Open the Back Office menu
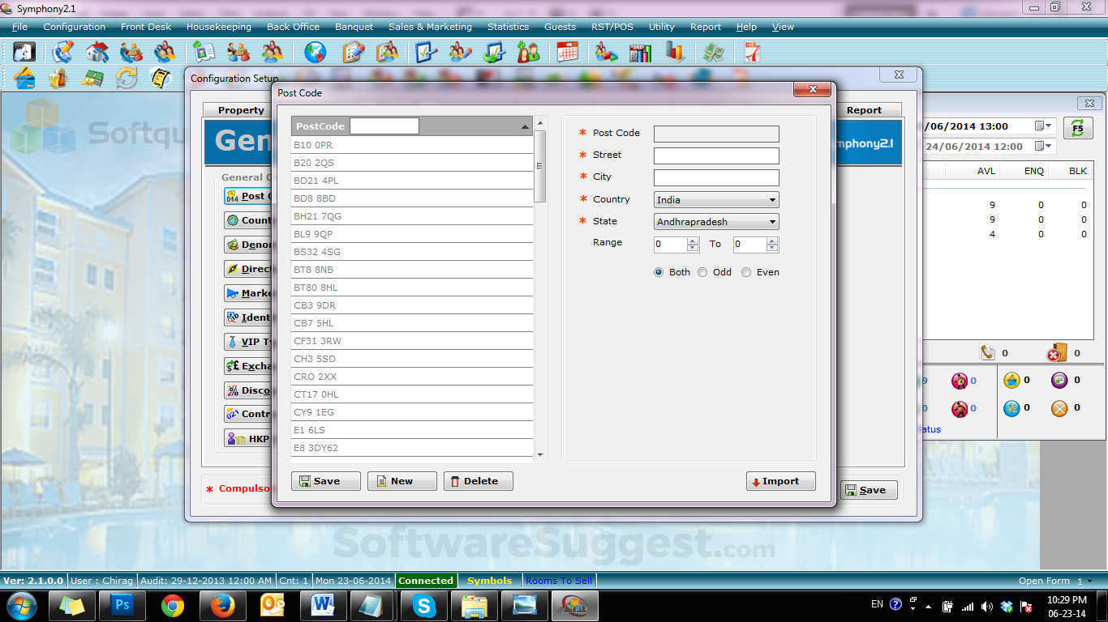The width and height of the screenshot is (1108, 622). point(293,27)
